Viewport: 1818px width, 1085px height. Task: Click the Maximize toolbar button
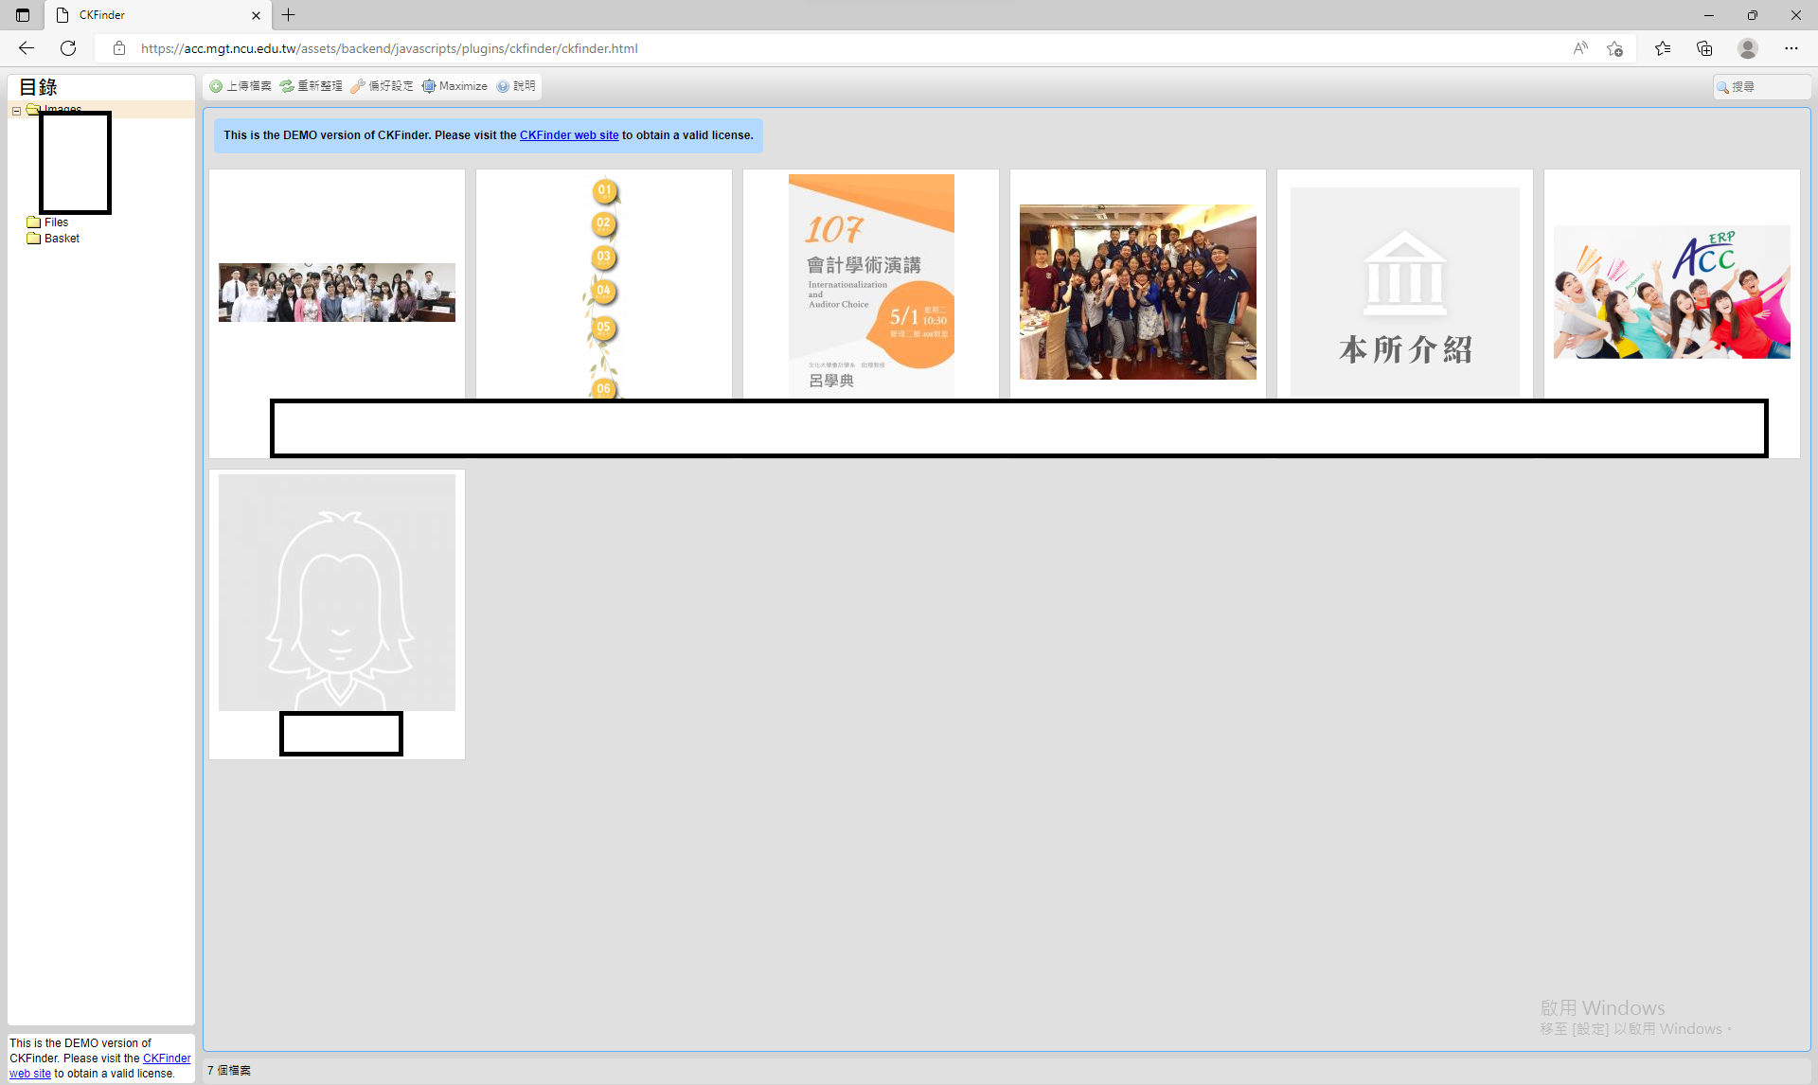[454, 86]
